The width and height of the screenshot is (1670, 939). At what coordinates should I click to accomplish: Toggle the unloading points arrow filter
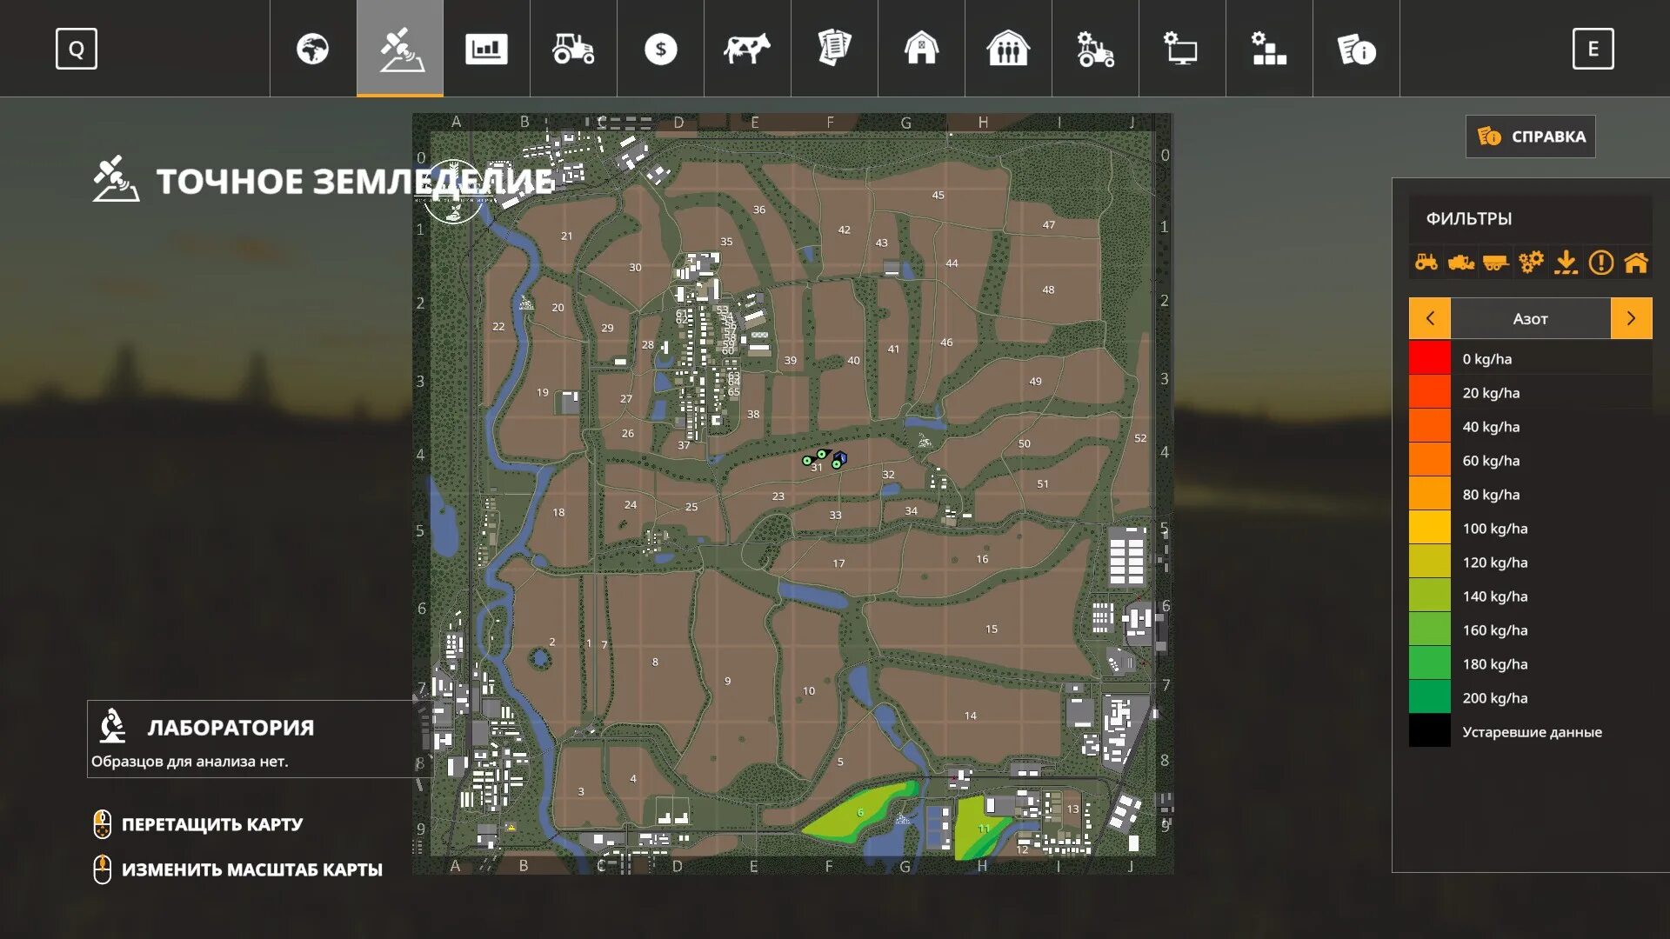[x=1566, y=262]
